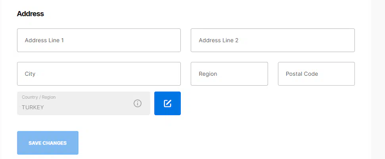
Task: Click the Postal Code placeholder text
Action: [302, 74]
